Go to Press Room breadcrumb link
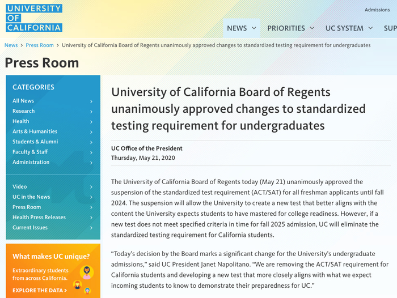Image resolution: width=397 pixels, height=298 pixels. point(40,45)
